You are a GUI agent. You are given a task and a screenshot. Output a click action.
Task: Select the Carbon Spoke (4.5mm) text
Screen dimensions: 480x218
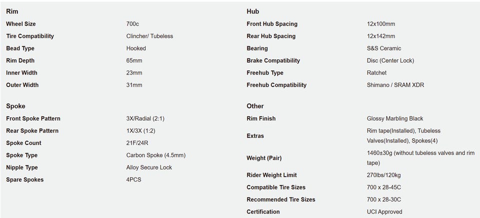tap(156, 155)
